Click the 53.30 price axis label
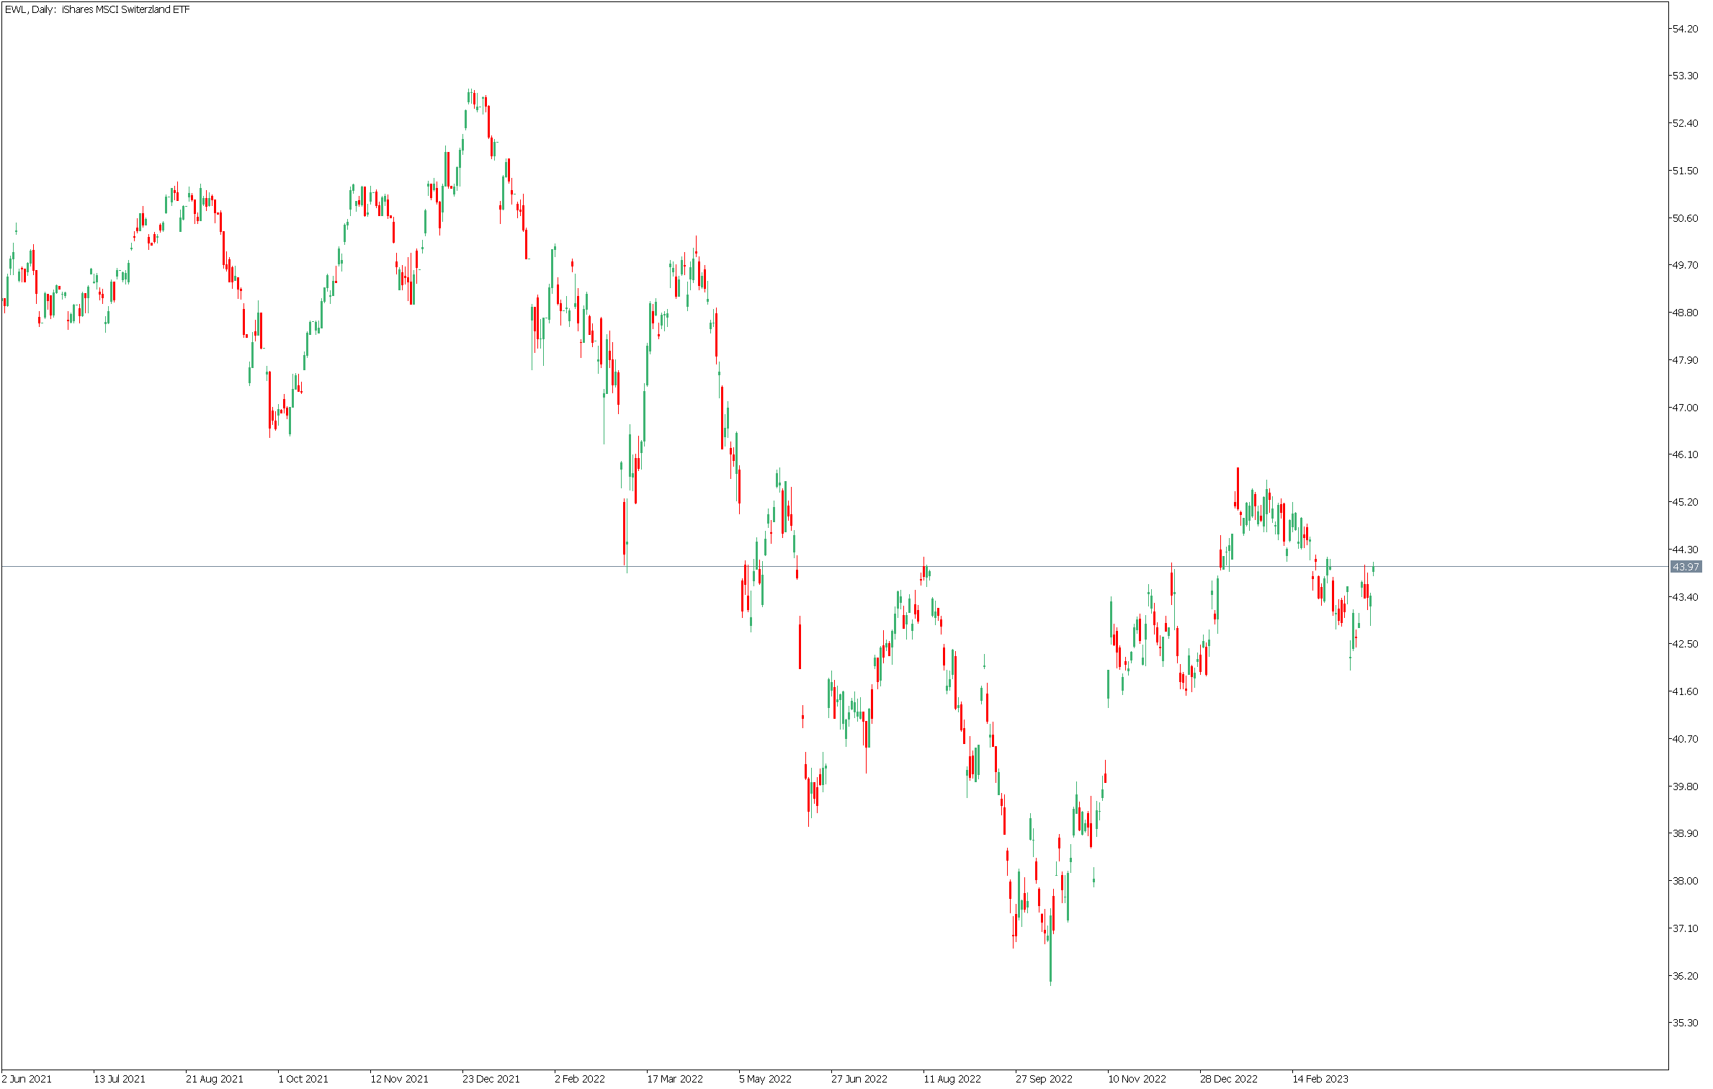Image resolution: width=1713 pixels, height=1089 pixels. 1685,76
